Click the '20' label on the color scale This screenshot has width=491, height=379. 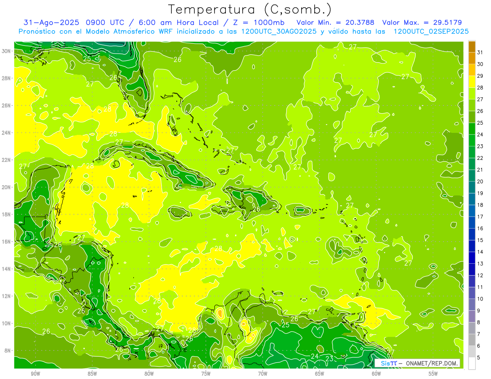point(480,182)
